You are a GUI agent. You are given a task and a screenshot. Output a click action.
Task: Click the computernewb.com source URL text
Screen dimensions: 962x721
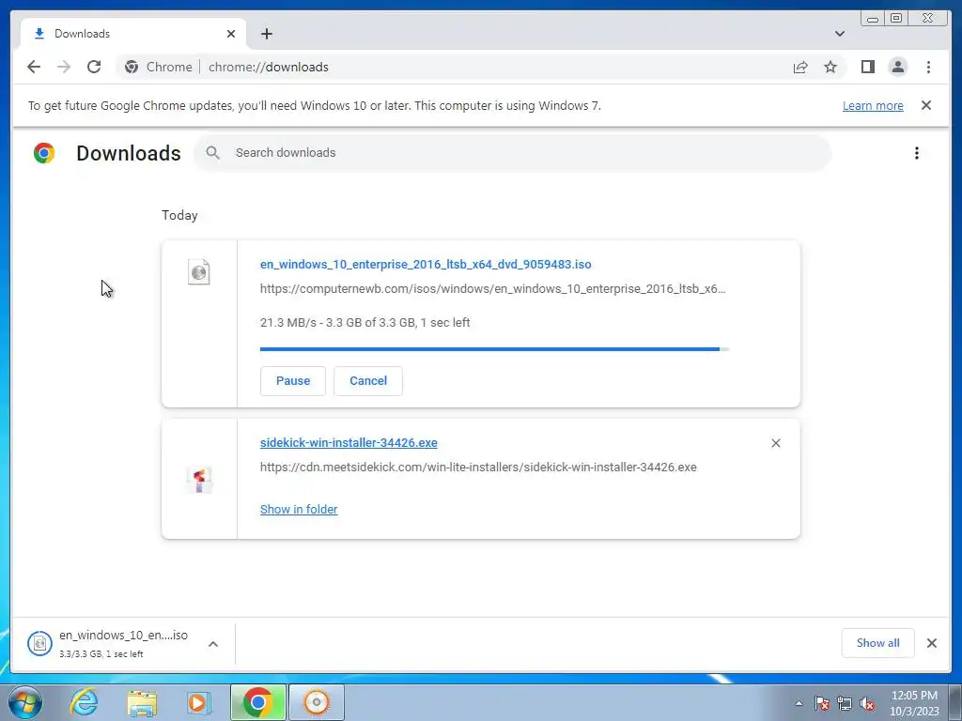tap(492, 289)
